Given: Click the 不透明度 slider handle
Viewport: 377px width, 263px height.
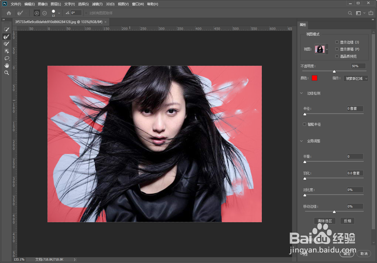Looking at the screenshot, I should point(334,72).
